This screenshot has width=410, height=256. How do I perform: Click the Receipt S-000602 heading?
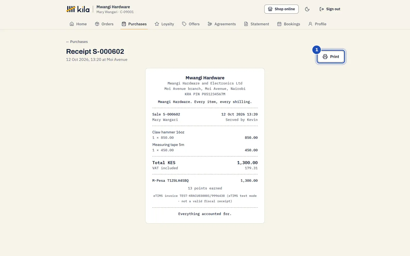click(x=95, y=51)
